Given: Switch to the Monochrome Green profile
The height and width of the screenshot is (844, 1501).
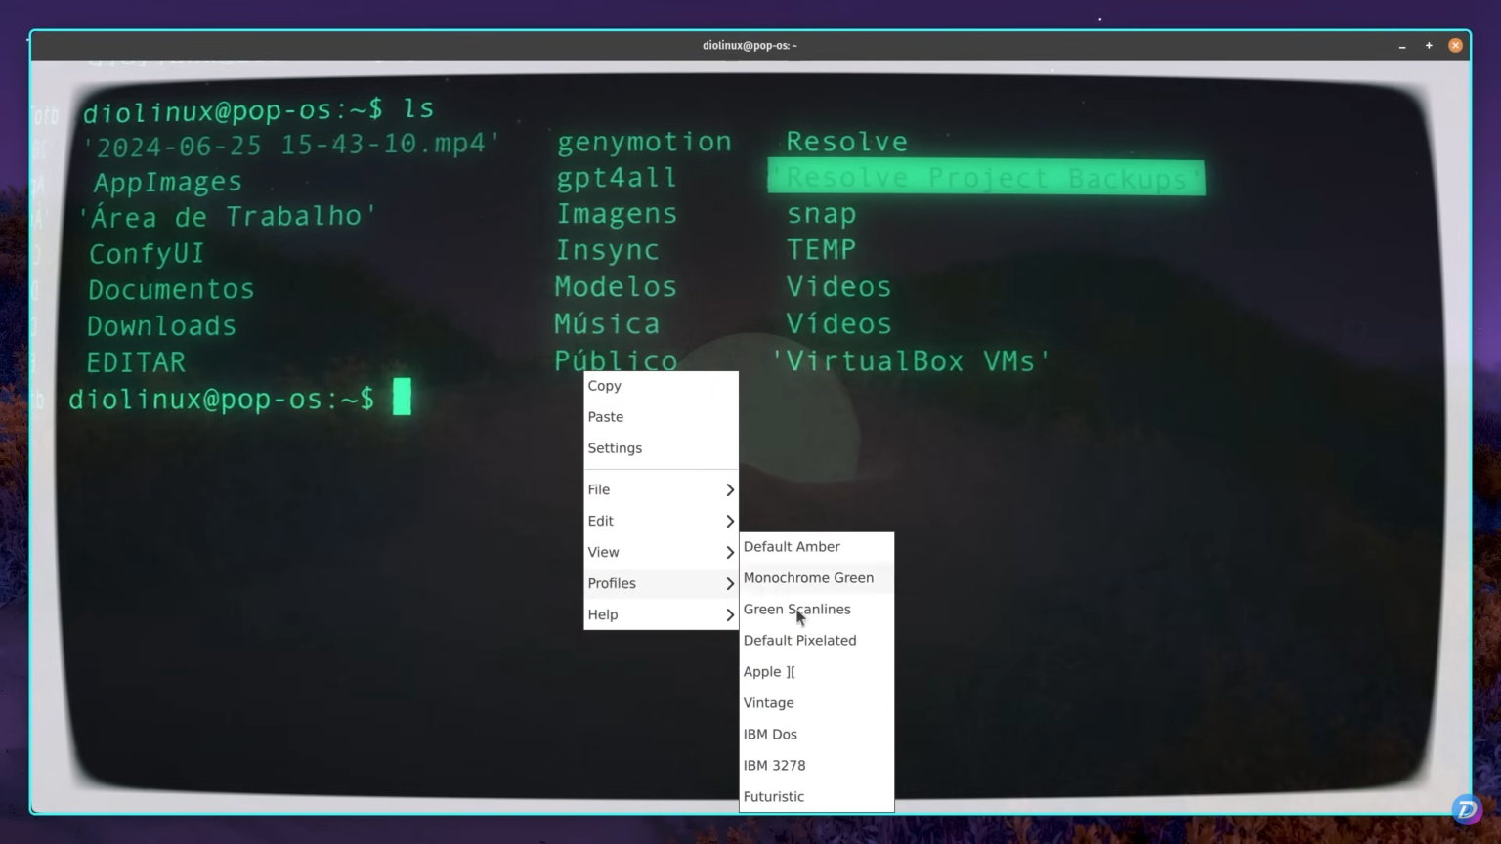Looking at the screenshot, I should coord(808,577).
